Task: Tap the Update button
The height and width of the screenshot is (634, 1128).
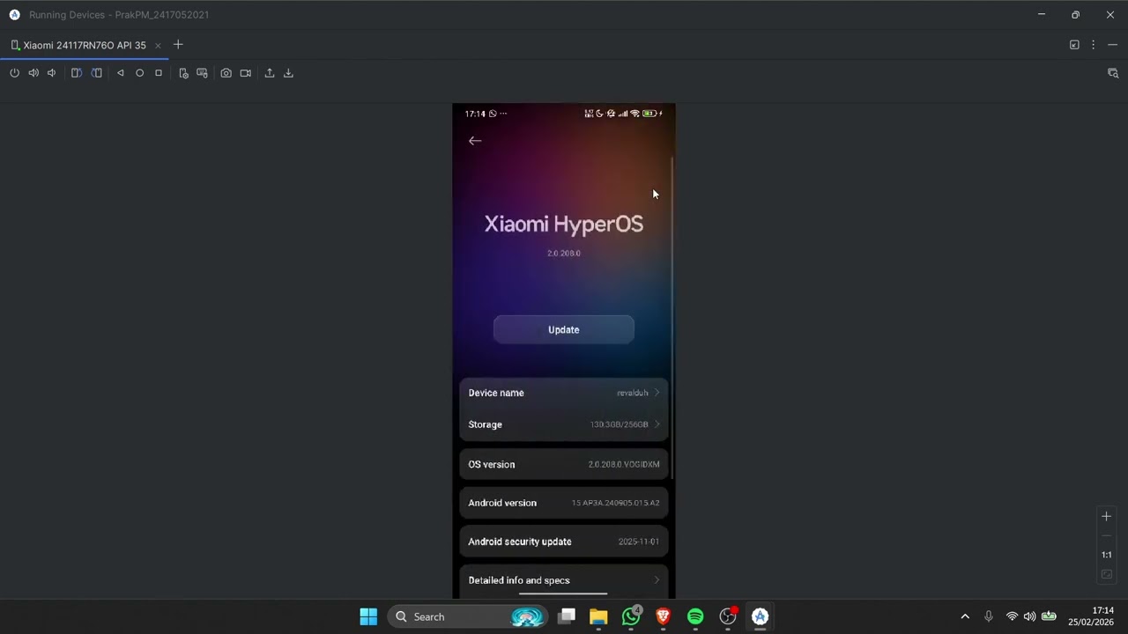Action: [564, 329]
